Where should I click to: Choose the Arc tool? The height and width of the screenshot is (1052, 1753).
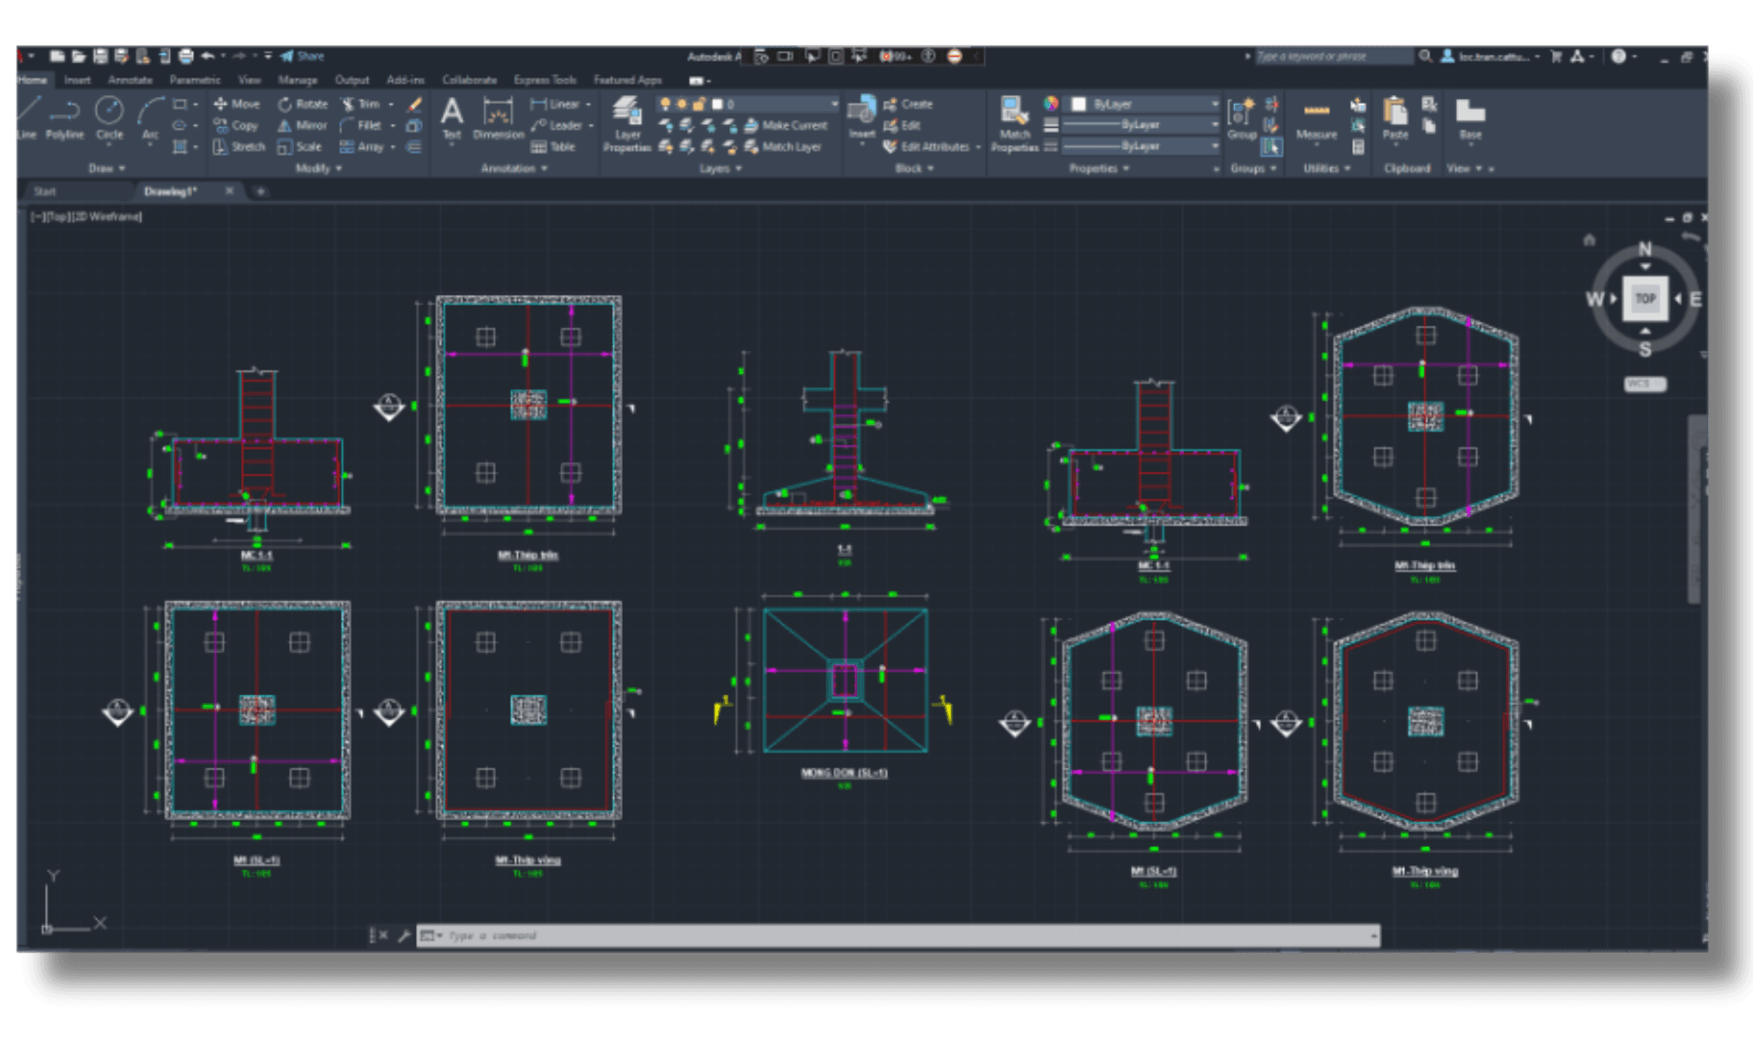pyautogui.click(x=151, y=118)
